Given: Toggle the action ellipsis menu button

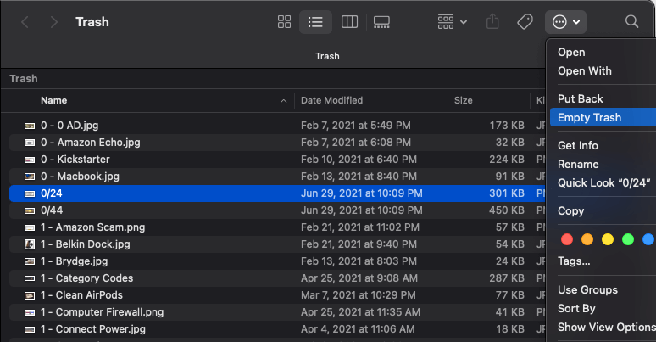Looking at the screenshot, I should pyautogui.click(x=565, y=22).
